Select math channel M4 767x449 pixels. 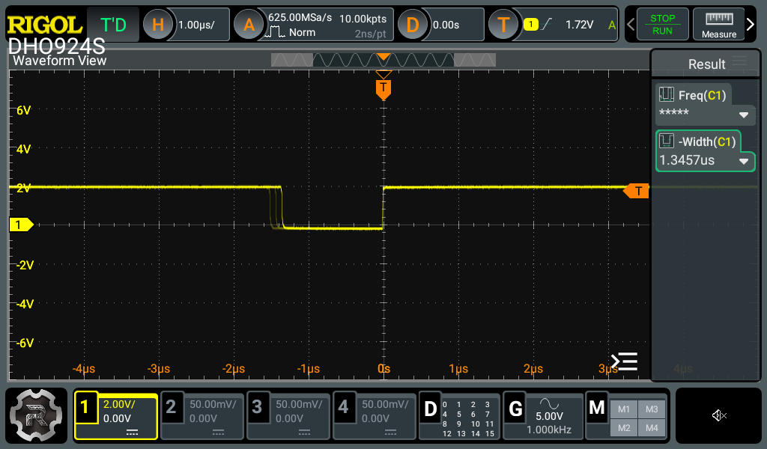652,428
